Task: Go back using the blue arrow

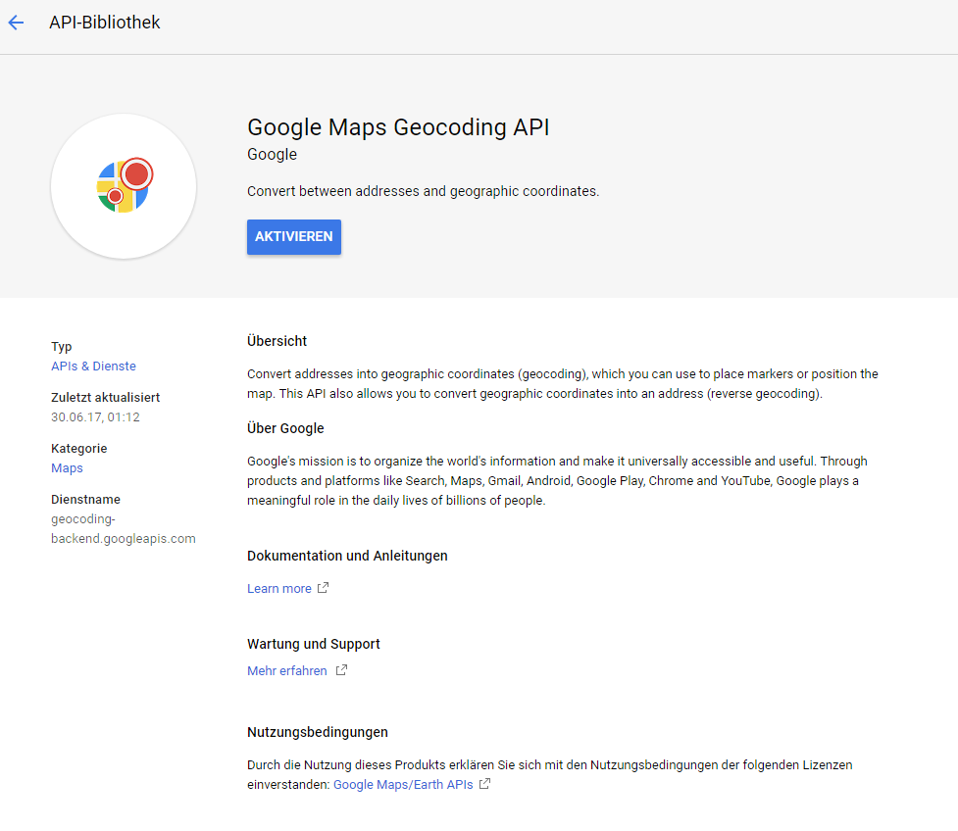Action: point(16,23)
